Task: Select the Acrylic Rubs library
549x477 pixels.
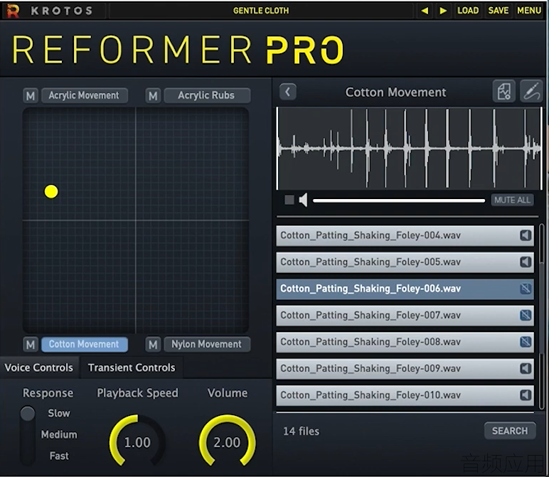Action: 207,95
